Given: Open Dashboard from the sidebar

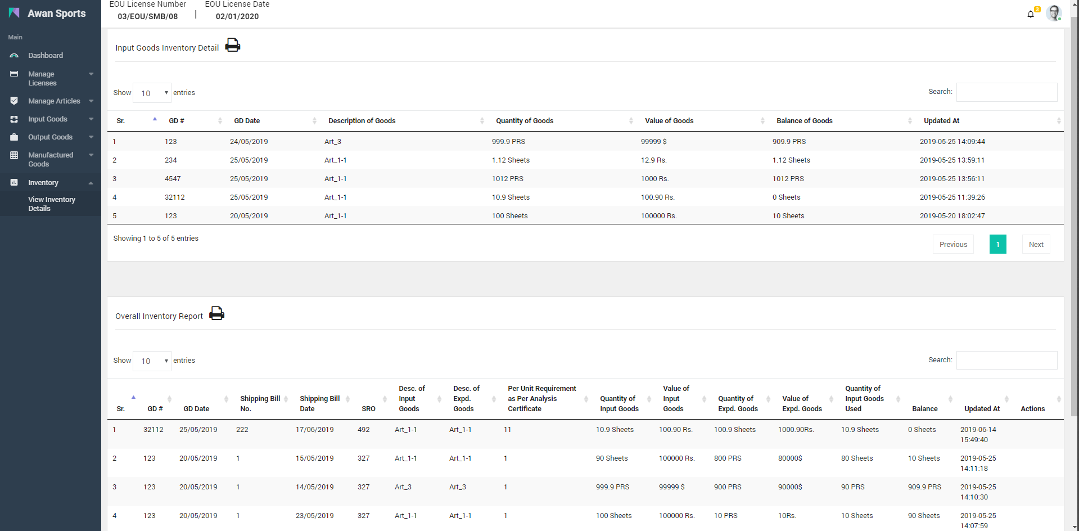Looking at the screenshot, I should click(x=46, y=56).
